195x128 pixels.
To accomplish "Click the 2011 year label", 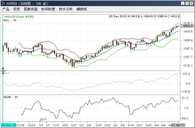I will point(43,119).
